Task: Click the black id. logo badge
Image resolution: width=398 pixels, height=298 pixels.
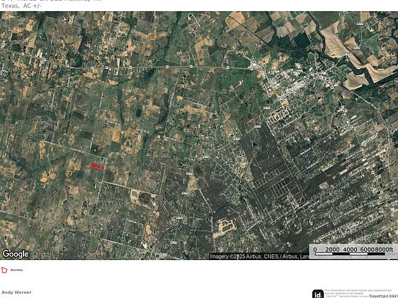Action: tap(318, 294)
